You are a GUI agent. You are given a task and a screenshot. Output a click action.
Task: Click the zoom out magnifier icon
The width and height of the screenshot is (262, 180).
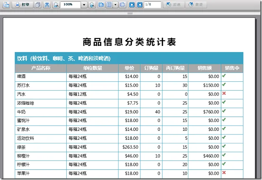click(56, 4)
